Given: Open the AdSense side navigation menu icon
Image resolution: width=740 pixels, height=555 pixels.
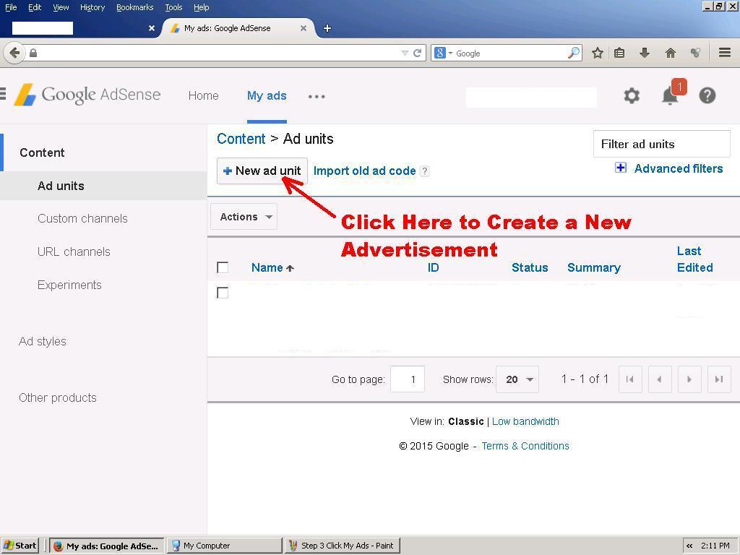Looking at the screenshot, I should [x=3, y=93].
